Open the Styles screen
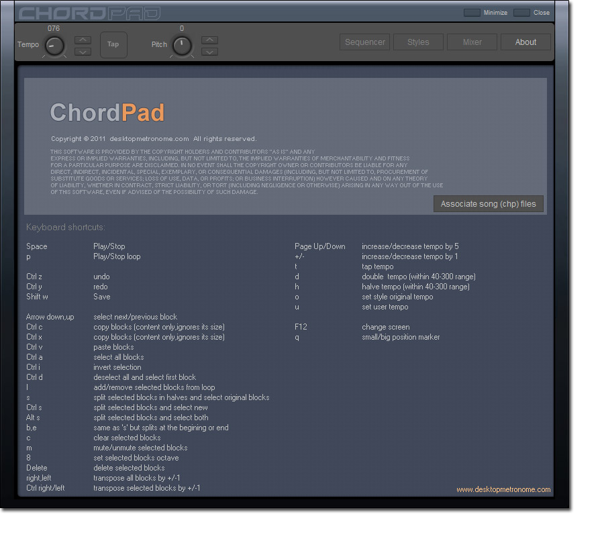 418,42
